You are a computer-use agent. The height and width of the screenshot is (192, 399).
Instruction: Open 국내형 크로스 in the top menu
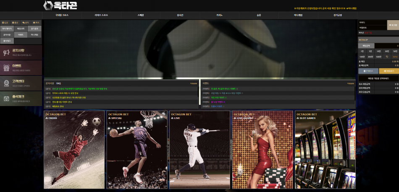pyautogui.click(x=62, y=15)
